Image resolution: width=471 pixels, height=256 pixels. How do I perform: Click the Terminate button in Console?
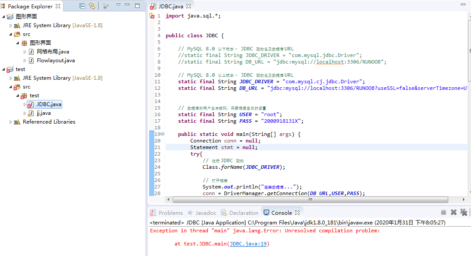coord(443,213)
